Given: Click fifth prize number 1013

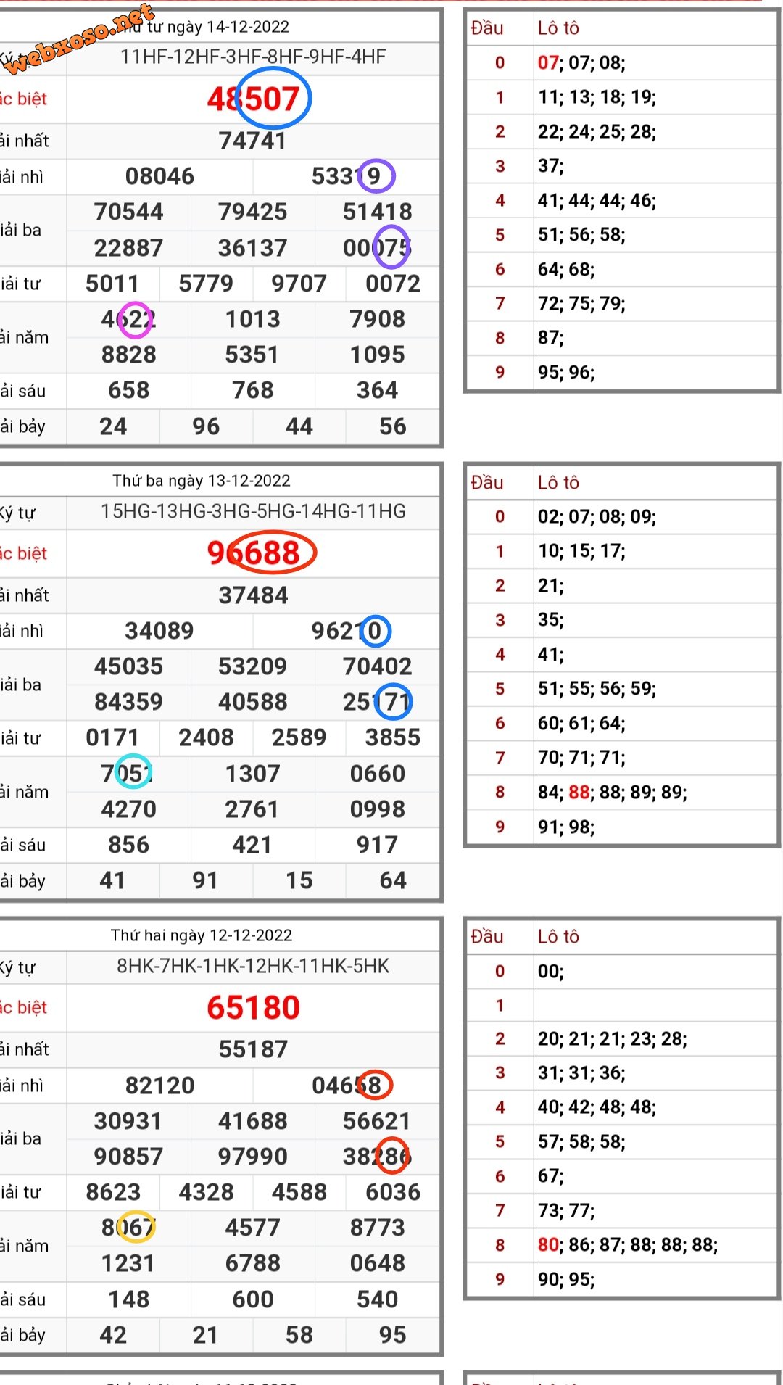Looking at the screenshot, I should (253, 319).
